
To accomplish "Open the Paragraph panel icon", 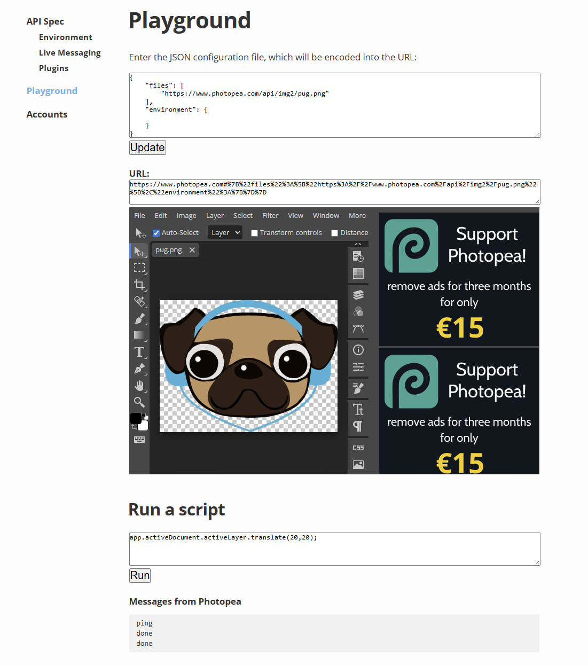I will pyautogui.click(x=358, y=426).
